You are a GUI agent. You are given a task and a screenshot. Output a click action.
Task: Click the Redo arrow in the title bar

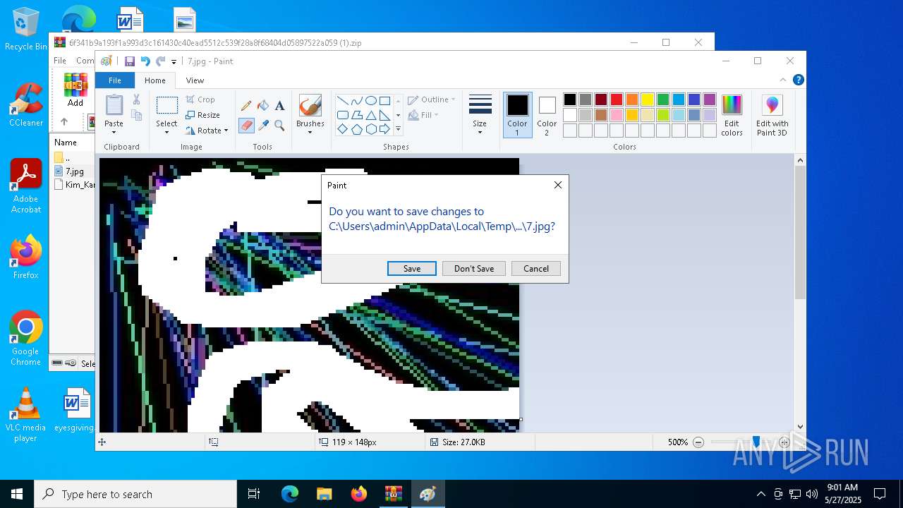pos(161,61)
